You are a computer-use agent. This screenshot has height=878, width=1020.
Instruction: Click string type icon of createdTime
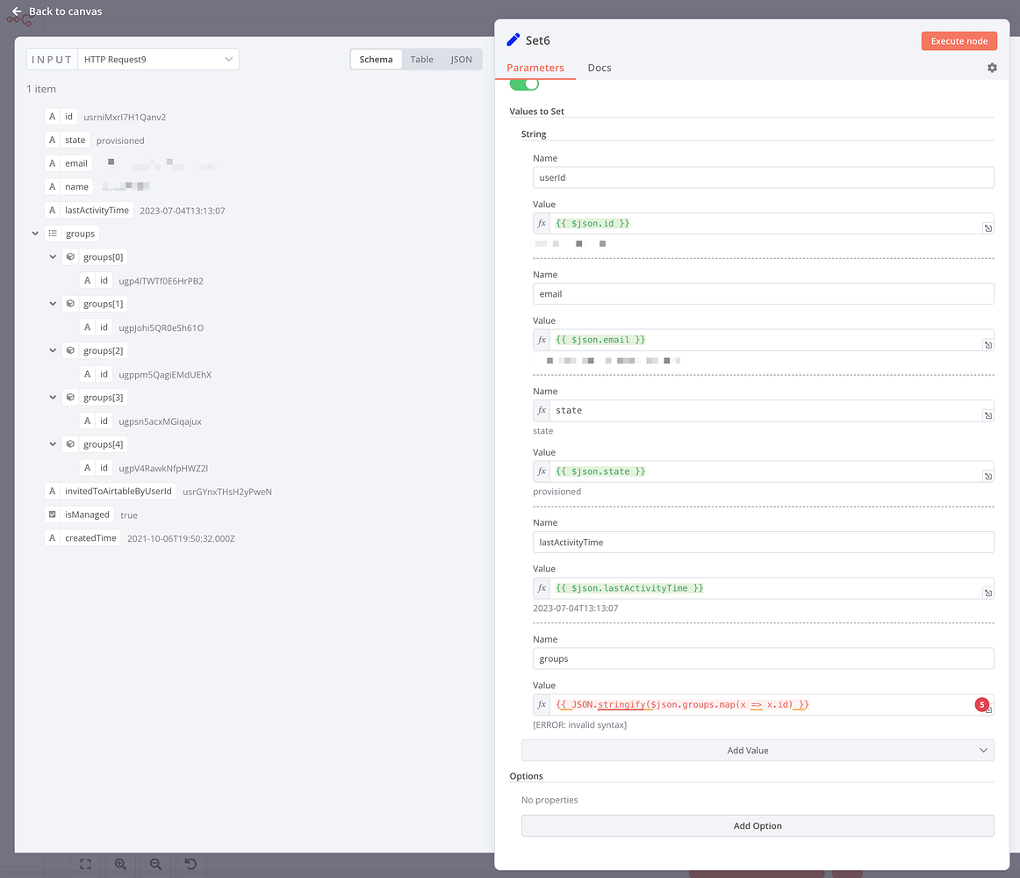53,537
